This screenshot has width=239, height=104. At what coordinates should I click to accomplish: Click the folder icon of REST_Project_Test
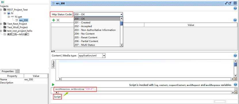pyautogui.click(x=5, y=10)
